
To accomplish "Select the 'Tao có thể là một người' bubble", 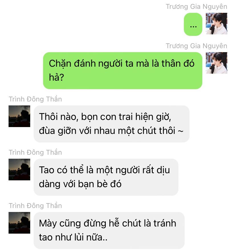I will click(x=106, y=177).
